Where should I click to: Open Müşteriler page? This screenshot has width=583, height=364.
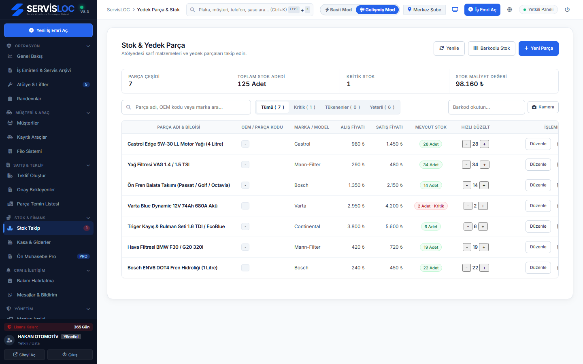pos(49,123)
